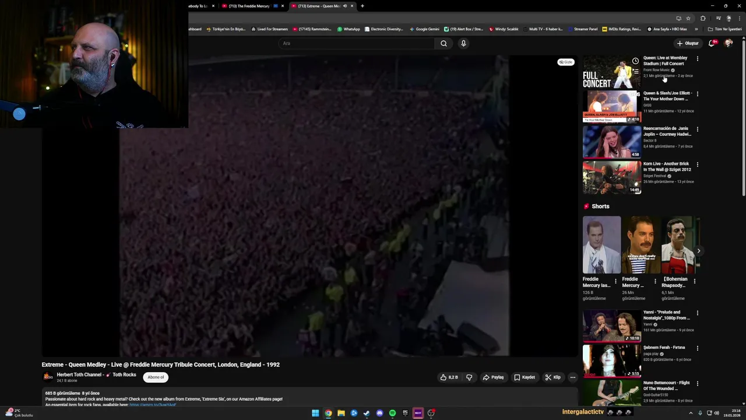The image size is (746, 420).
Task: Click the video player area
Action: [309, 205]
